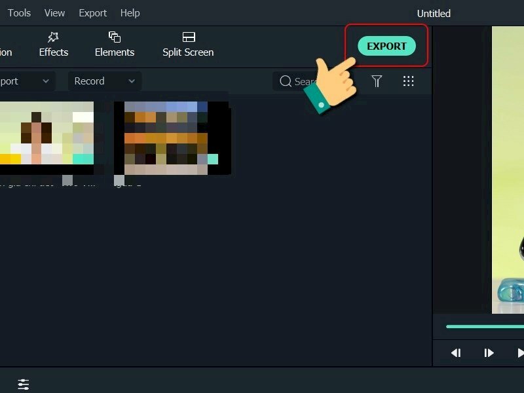Screen dimensions: 524x393
Task: Step back to the previous frame
Action: 456,353
